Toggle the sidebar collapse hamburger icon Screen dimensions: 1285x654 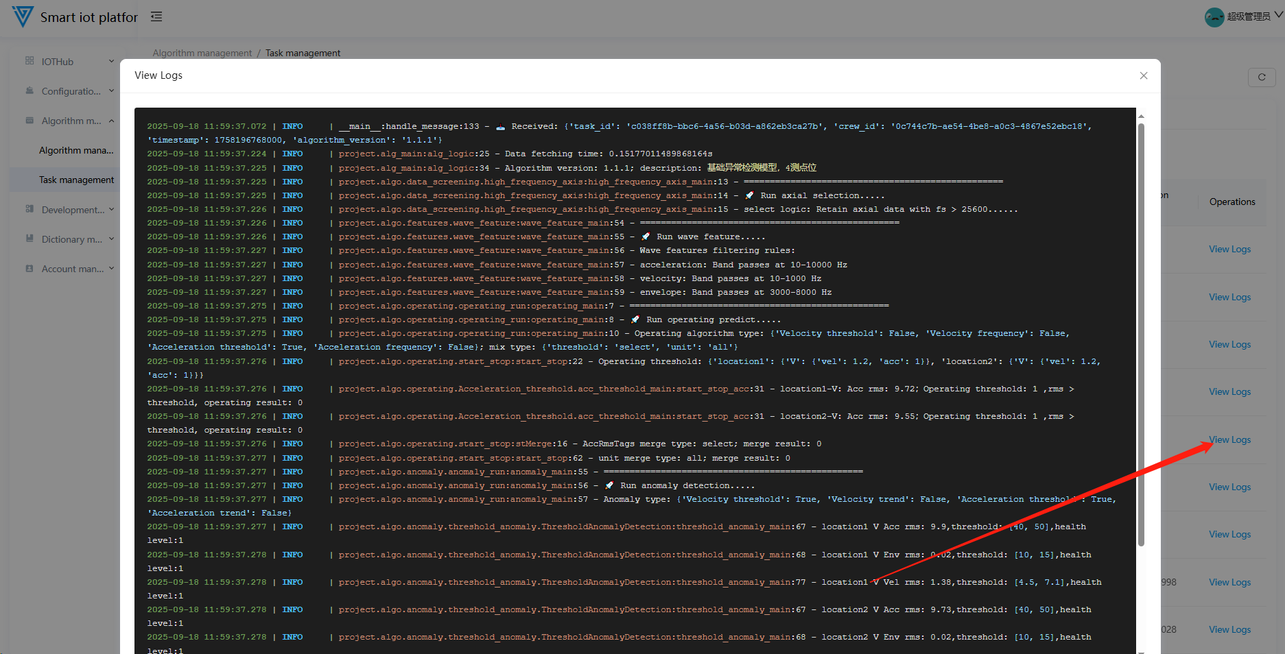[x=156, y=16]
